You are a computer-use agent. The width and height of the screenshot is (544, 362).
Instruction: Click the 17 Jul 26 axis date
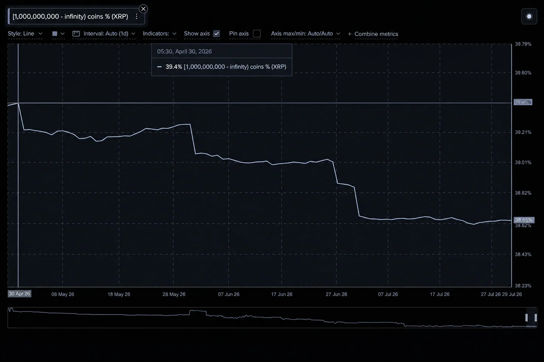point(440,295)
